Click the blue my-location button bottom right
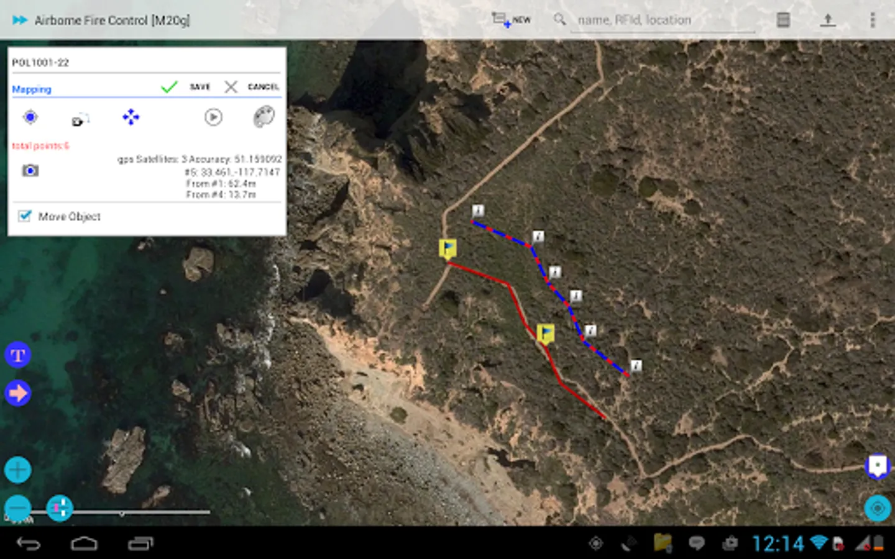The image size is (895, 559). tap(877, 509)
